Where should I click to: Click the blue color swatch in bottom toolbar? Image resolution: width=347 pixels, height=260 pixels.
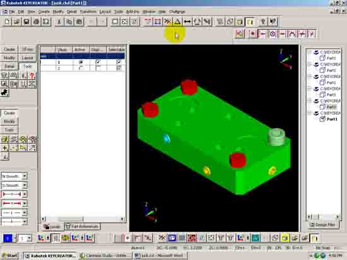tap(8, 238)
